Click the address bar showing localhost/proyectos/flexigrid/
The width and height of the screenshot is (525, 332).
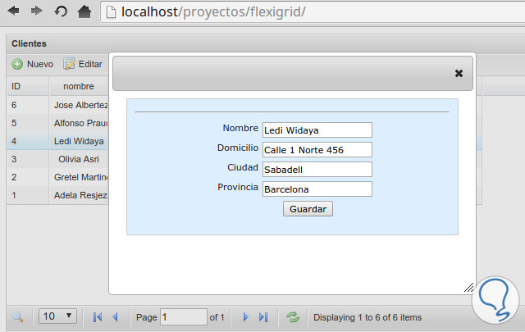click(x=313, y=12)
